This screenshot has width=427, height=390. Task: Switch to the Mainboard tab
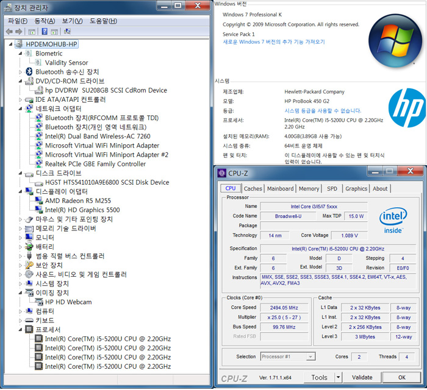click(x=280, y=188)
